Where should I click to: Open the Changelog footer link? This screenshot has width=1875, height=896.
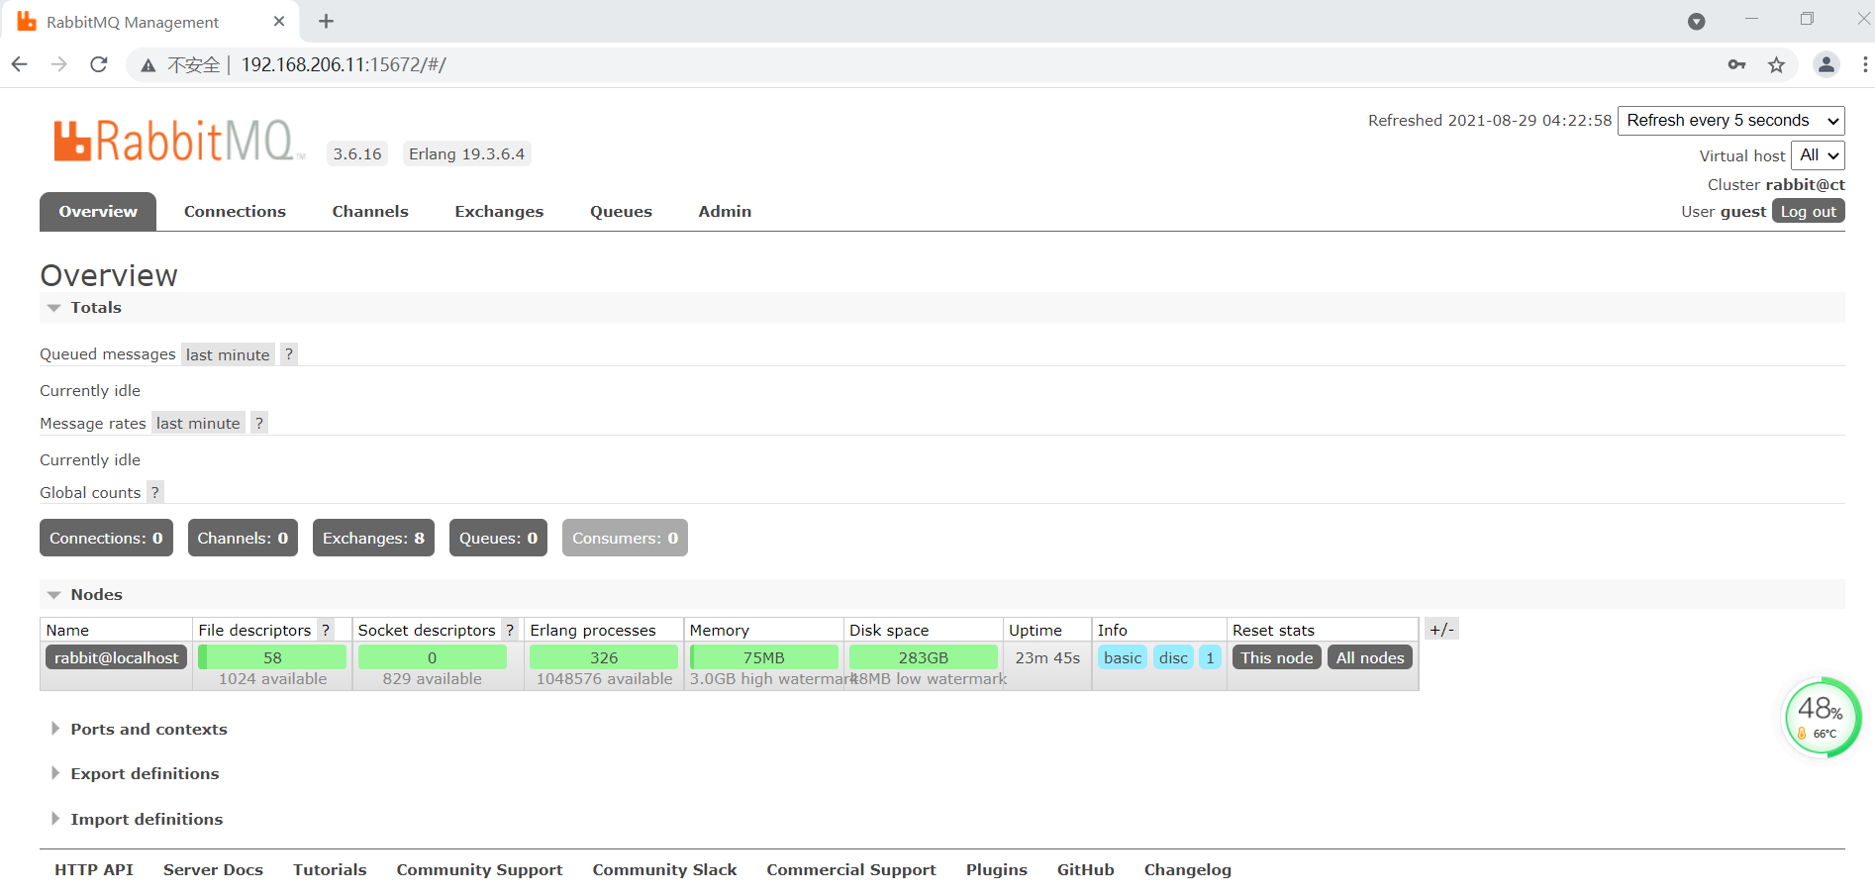point(1188,870)
